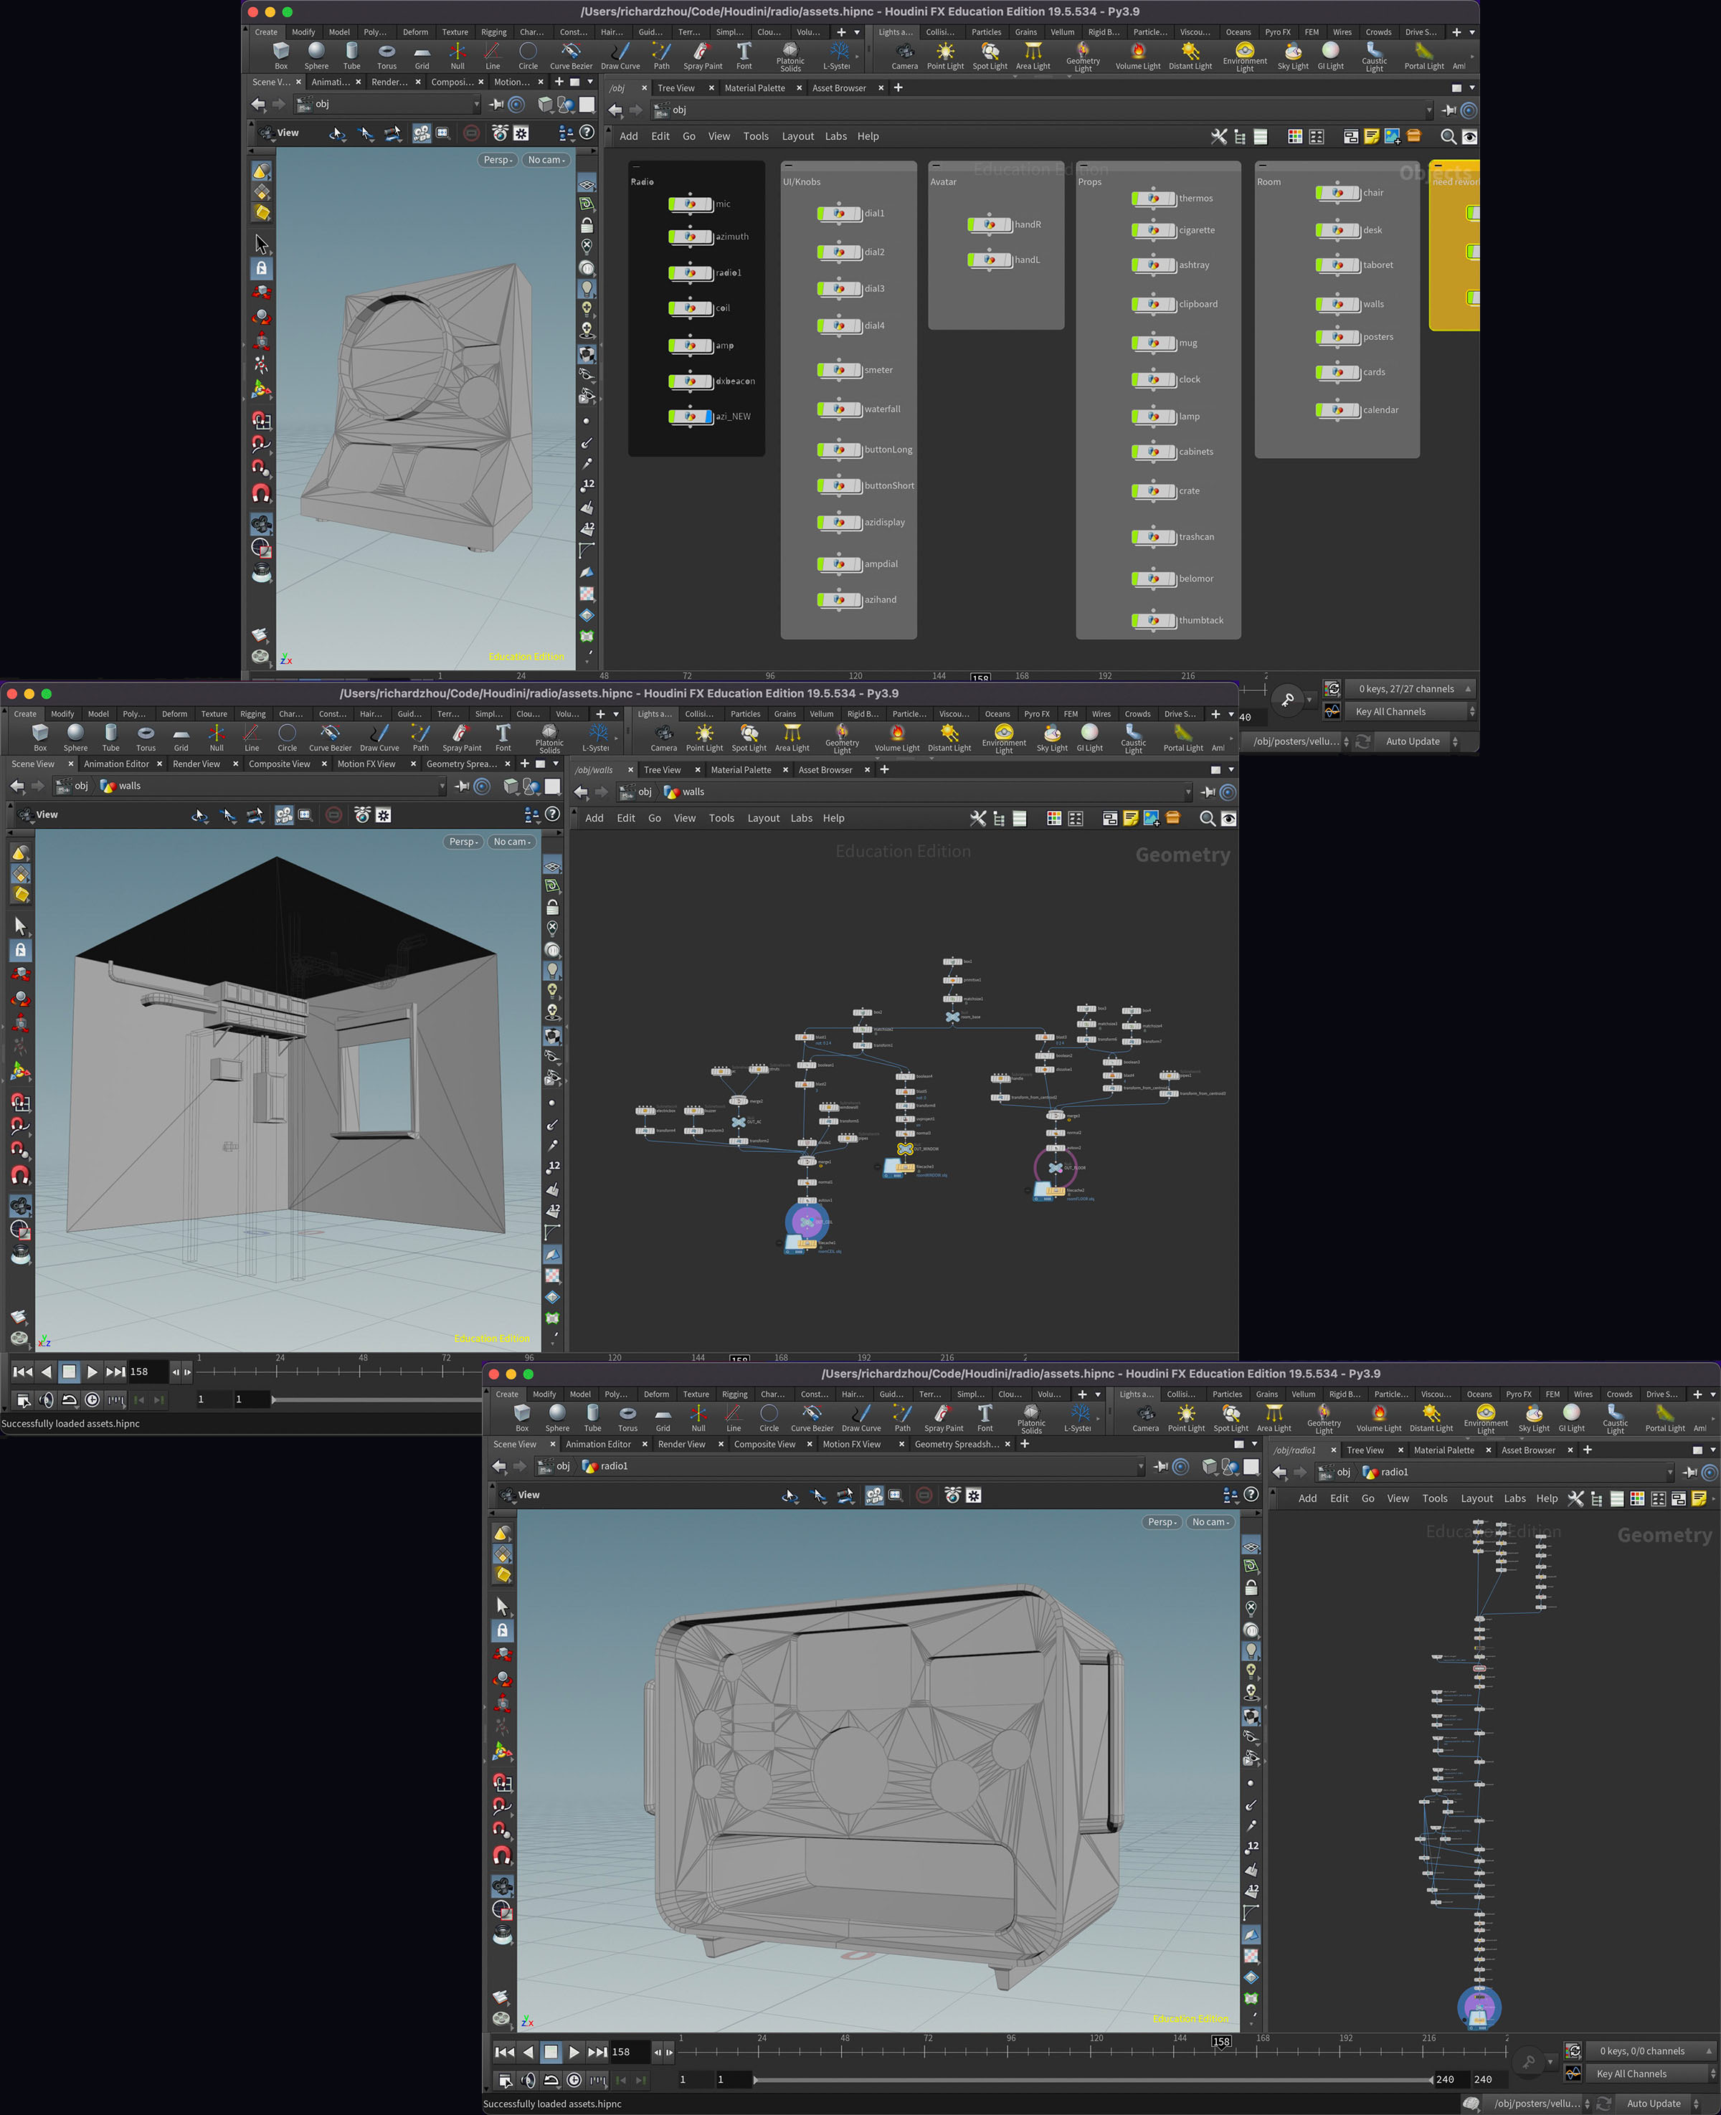Click the range slider in bottom window
This screenshot has height=2115, width=1721.
click(1093, 2079)
